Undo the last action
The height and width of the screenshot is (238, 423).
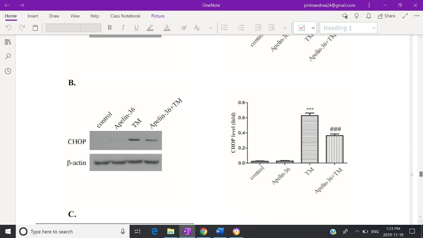tap(9, 27)
